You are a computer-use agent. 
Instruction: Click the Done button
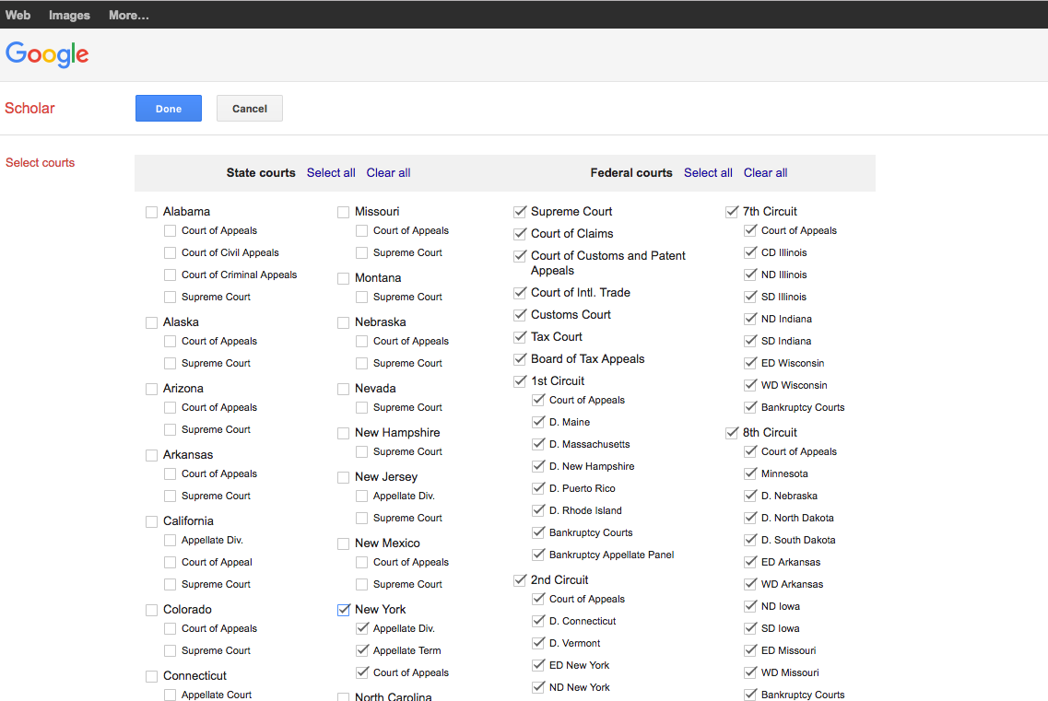click(168, 108)
